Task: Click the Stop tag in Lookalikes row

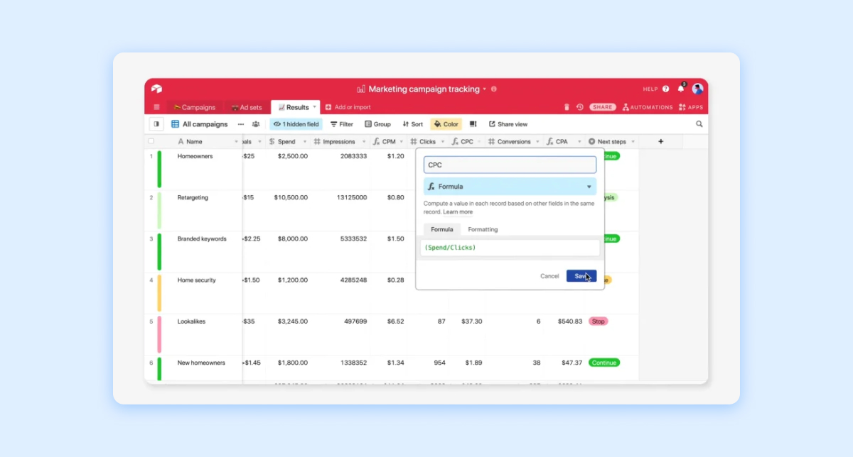Action: click(x=599, y=321)
